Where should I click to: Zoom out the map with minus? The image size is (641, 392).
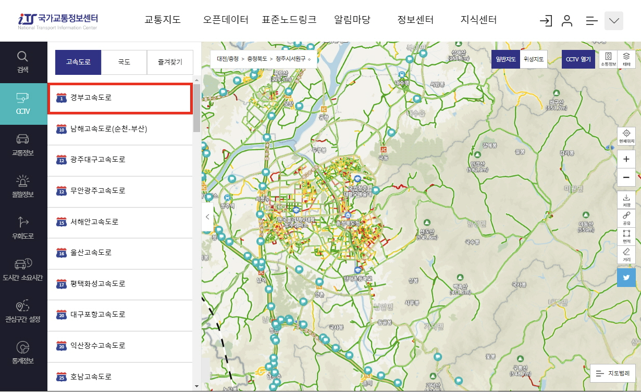pyautogui.click(x=626, y=177)
